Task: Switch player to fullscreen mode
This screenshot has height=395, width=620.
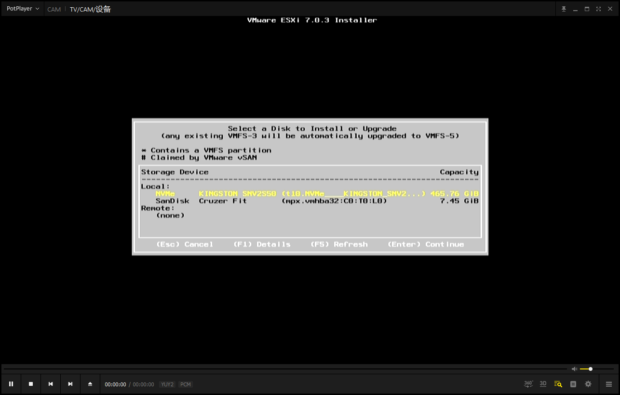Action: [x=598, y=9]
